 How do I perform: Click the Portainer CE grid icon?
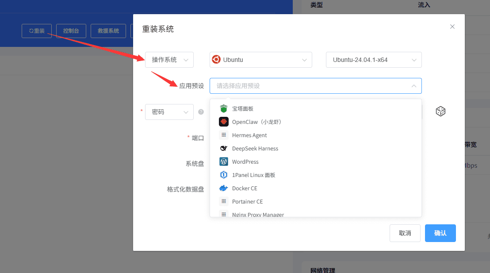coord(224,201)
